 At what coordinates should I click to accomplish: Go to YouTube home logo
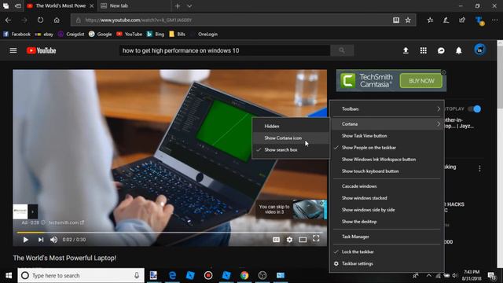(x=41, y=50)
